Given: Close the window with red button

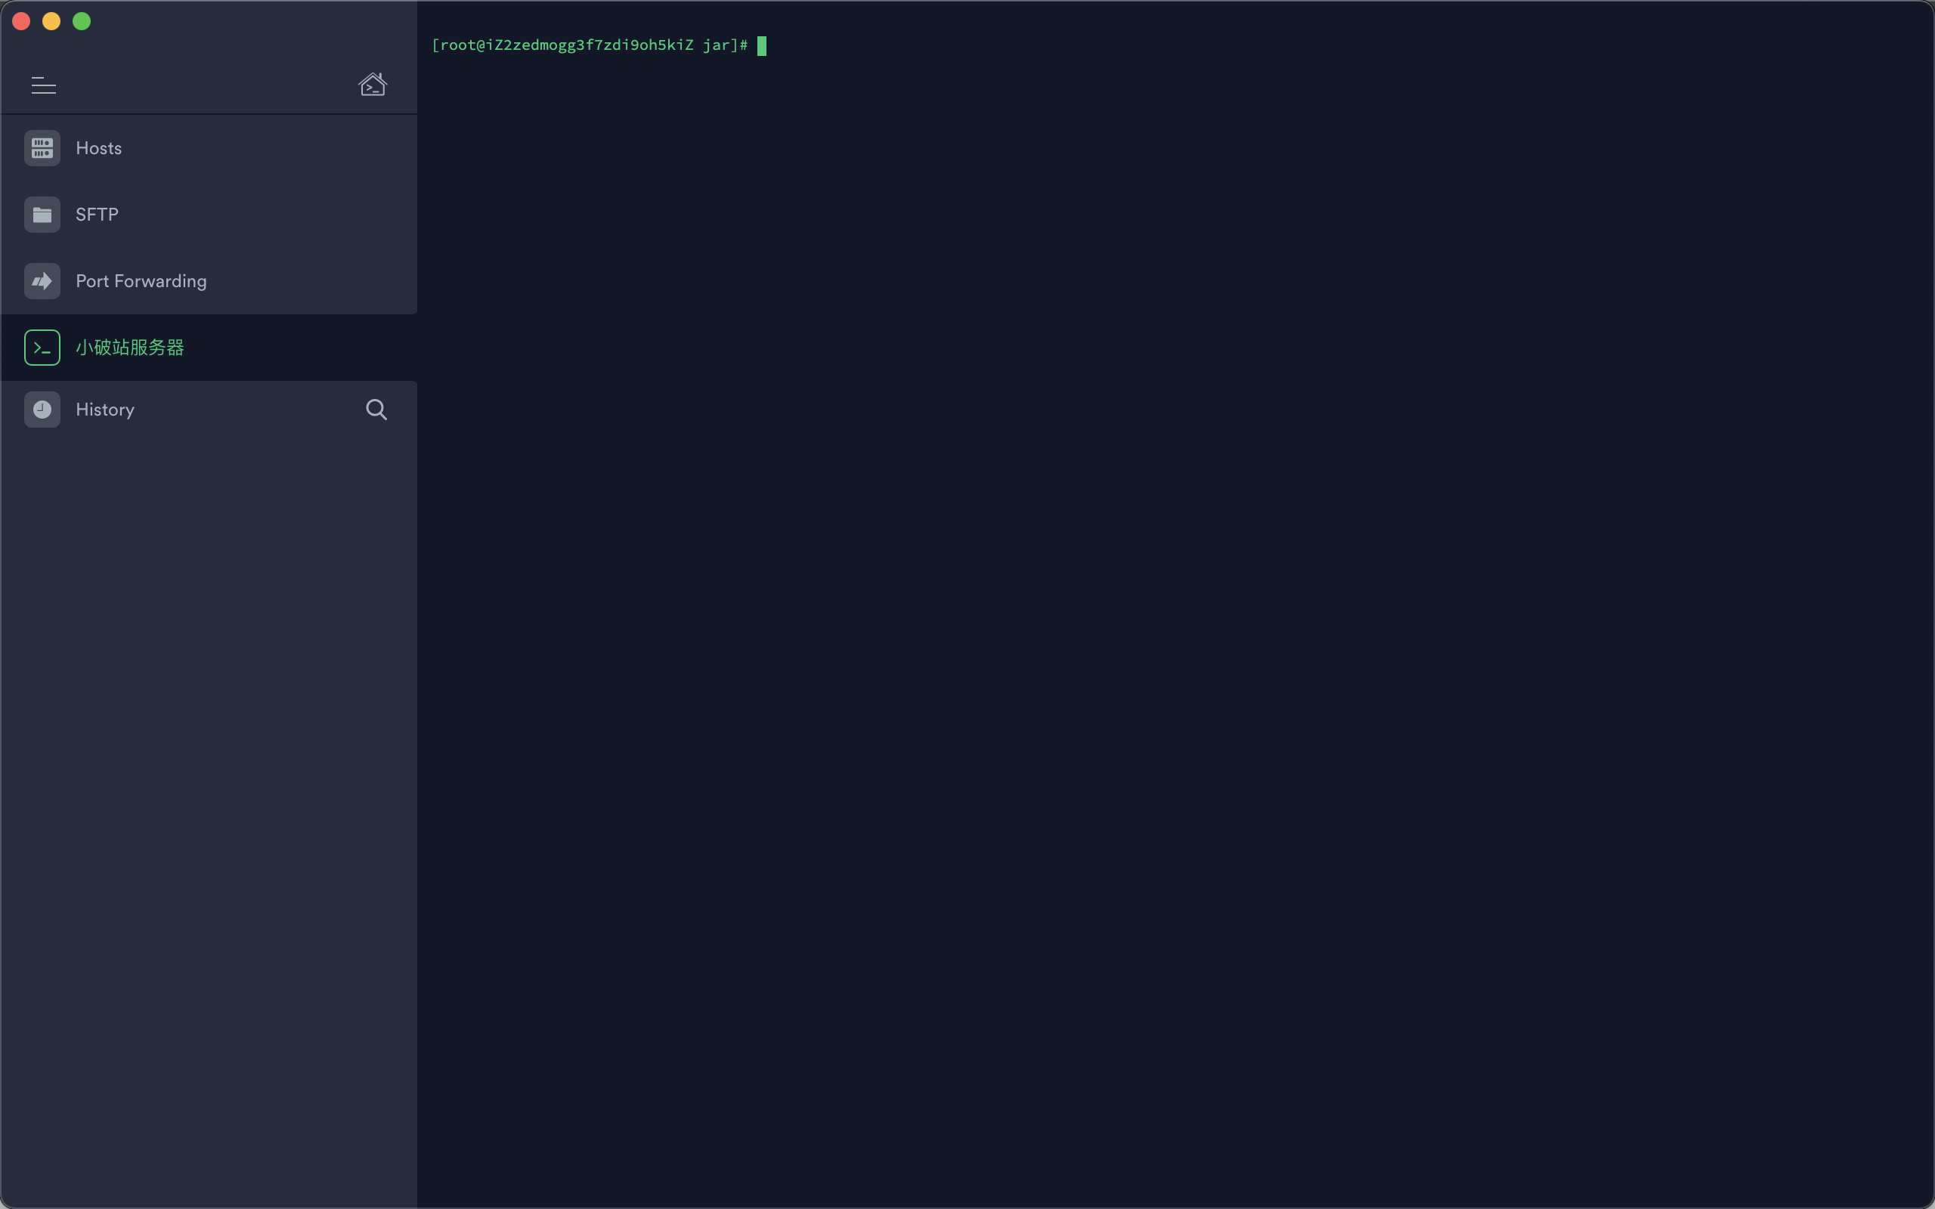Looking at the screenshot, I should (x=22, y=21).
